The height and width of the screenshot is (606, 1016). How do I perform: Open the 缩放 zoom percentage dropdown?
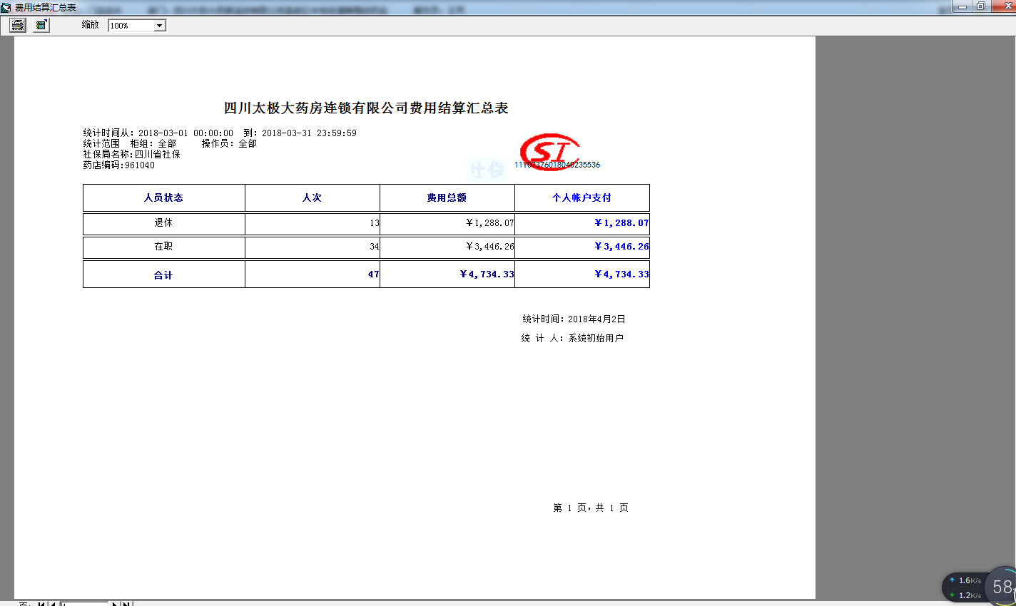point(160,26)
